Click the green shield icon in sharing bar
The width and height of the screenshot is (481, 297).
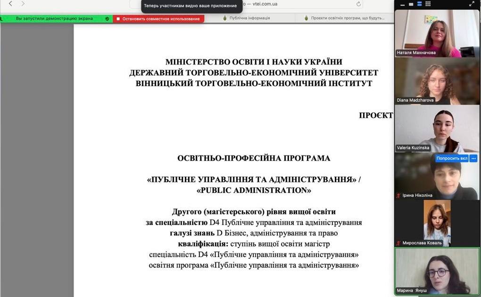107,19
